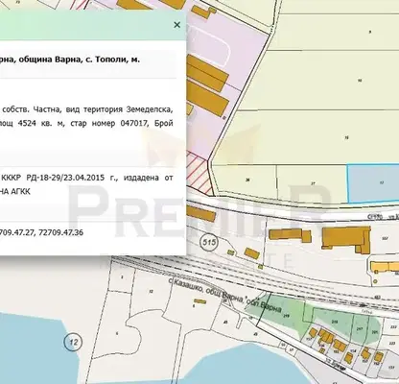
Task: Select the blue highlighted parcel on map
Action: point(373,183)
